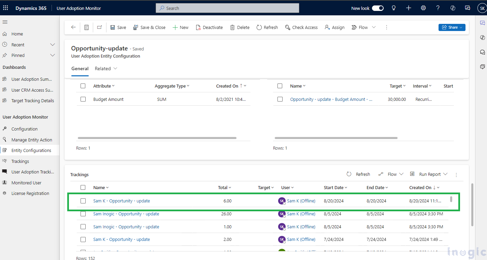The width and height of the screenshot is (487, 260).
Task: Check select-all box beside Attribute header
Action: [x=83, y=86]
